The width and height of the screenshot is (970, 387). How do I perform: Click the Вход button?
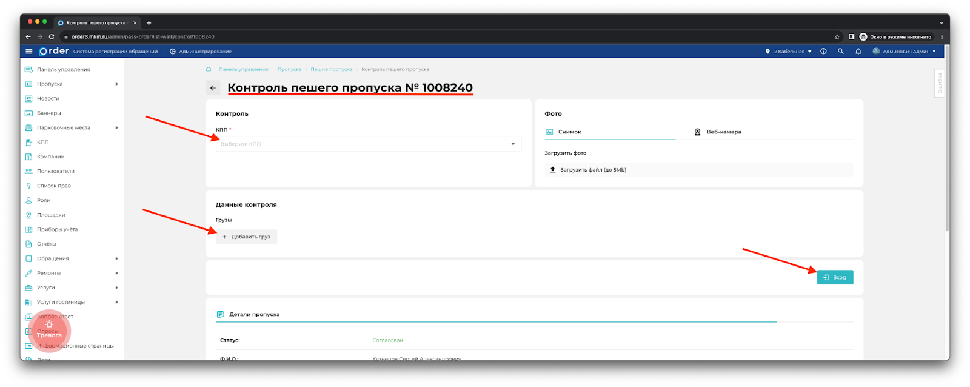point(835,277)
